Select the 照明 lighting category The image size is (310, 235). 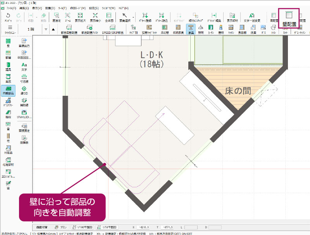(201, 29)
